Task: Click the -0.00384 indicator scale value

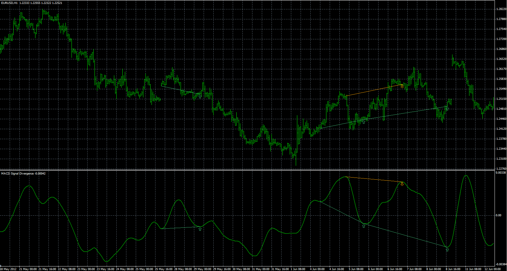Action: tap(501, 264)
